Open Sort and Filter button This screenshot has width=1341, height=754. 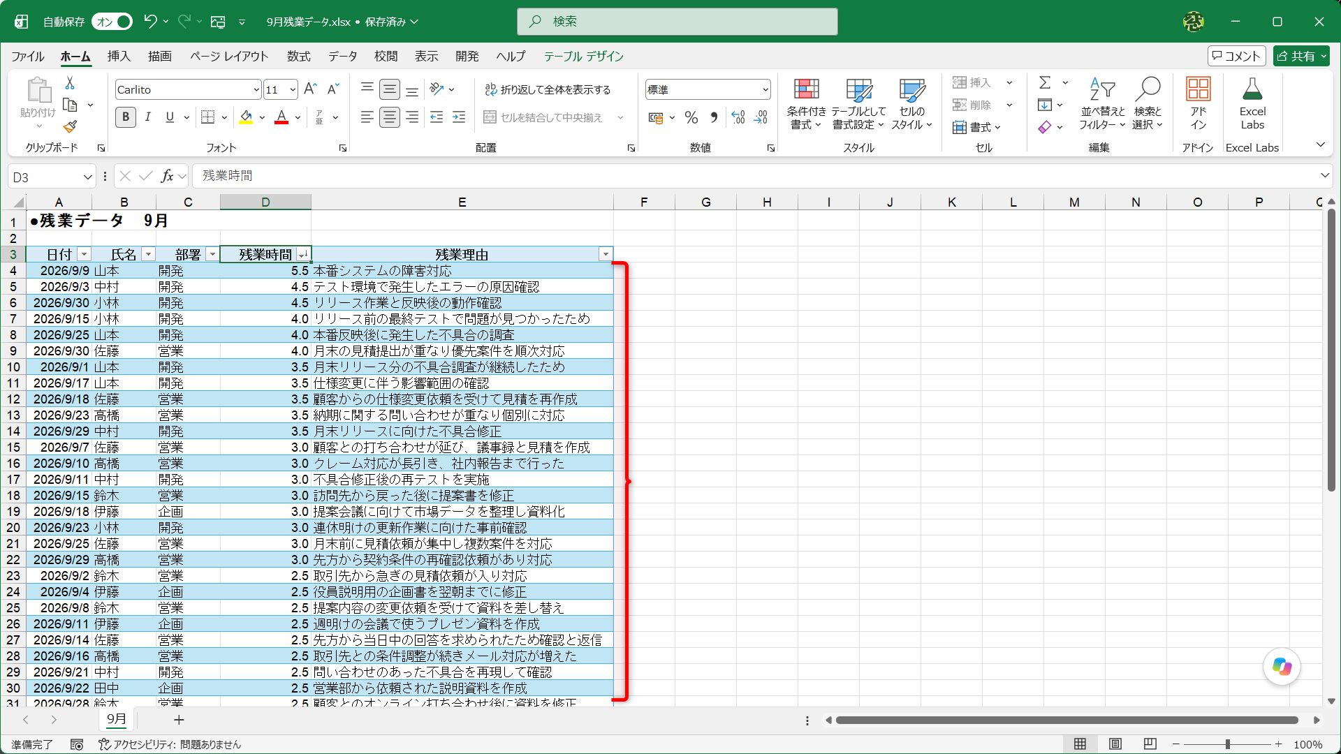(1102, 103)
